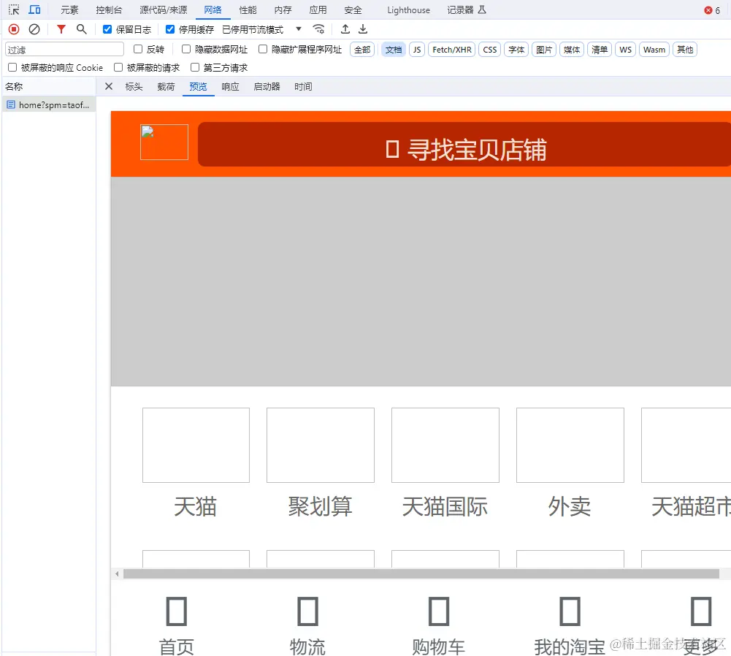Click the 过滤 filter input field
731x656 pixels.
(64, 50)
